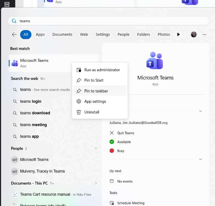Viewport: 215px width, 206px height.
Task: Click the No events calendar icon
Action: coord(112,181)
